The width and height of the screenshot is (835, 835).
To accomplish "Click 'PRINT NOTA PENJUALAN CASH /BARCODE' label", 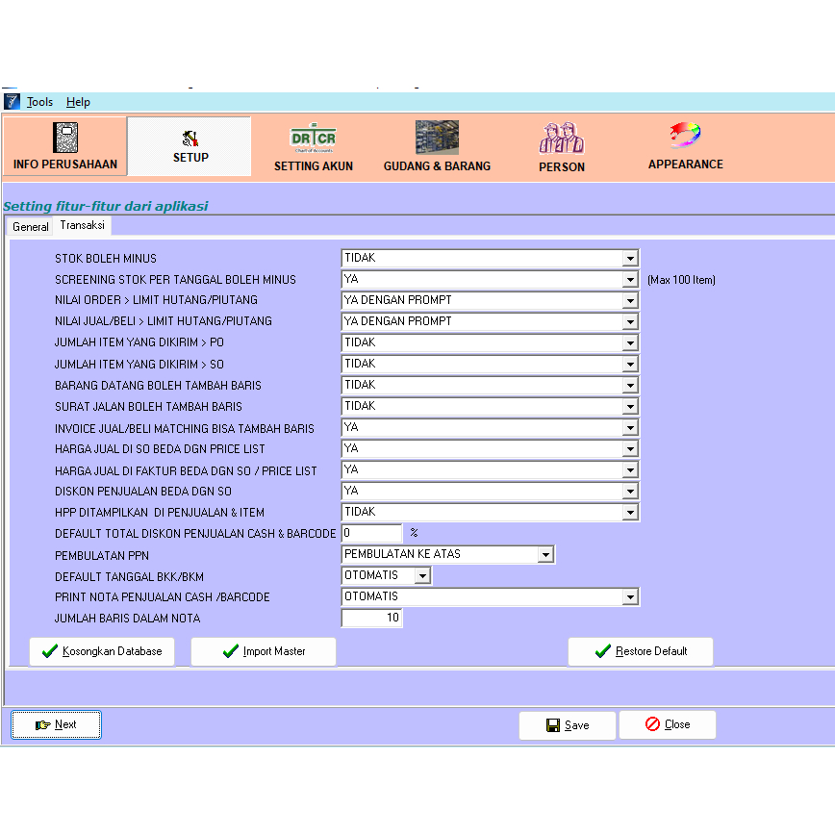I will [162, 597].
